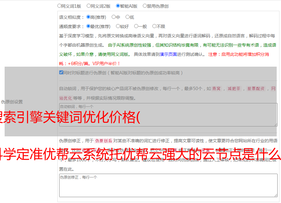Set 语义相似度 to 高(推荐)

point(88,17)
